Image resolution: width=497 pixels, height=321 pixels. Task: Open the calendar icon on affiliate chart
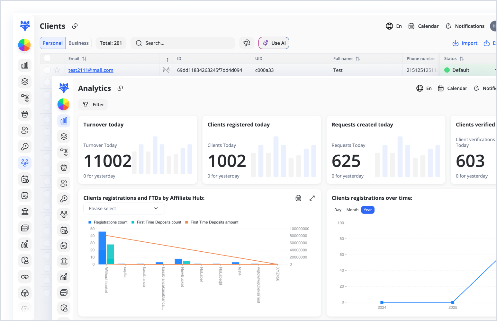pos(298,198)
